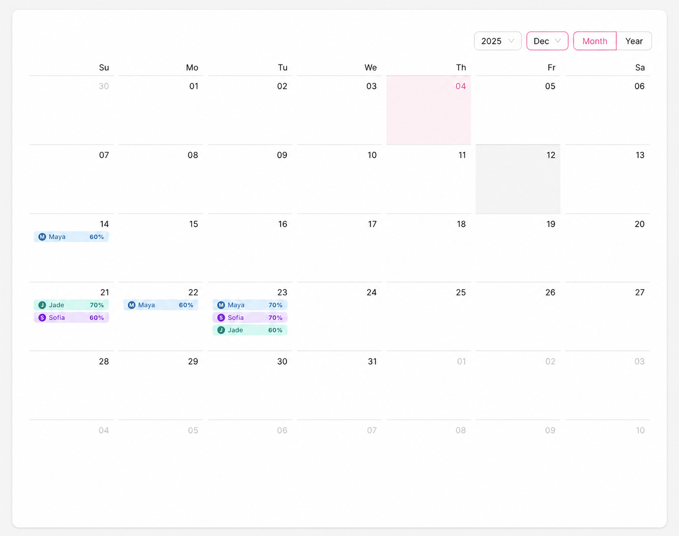679x536 pixels.
Task: Select date 13 in the calendar
Action: [x=607, y=179]
